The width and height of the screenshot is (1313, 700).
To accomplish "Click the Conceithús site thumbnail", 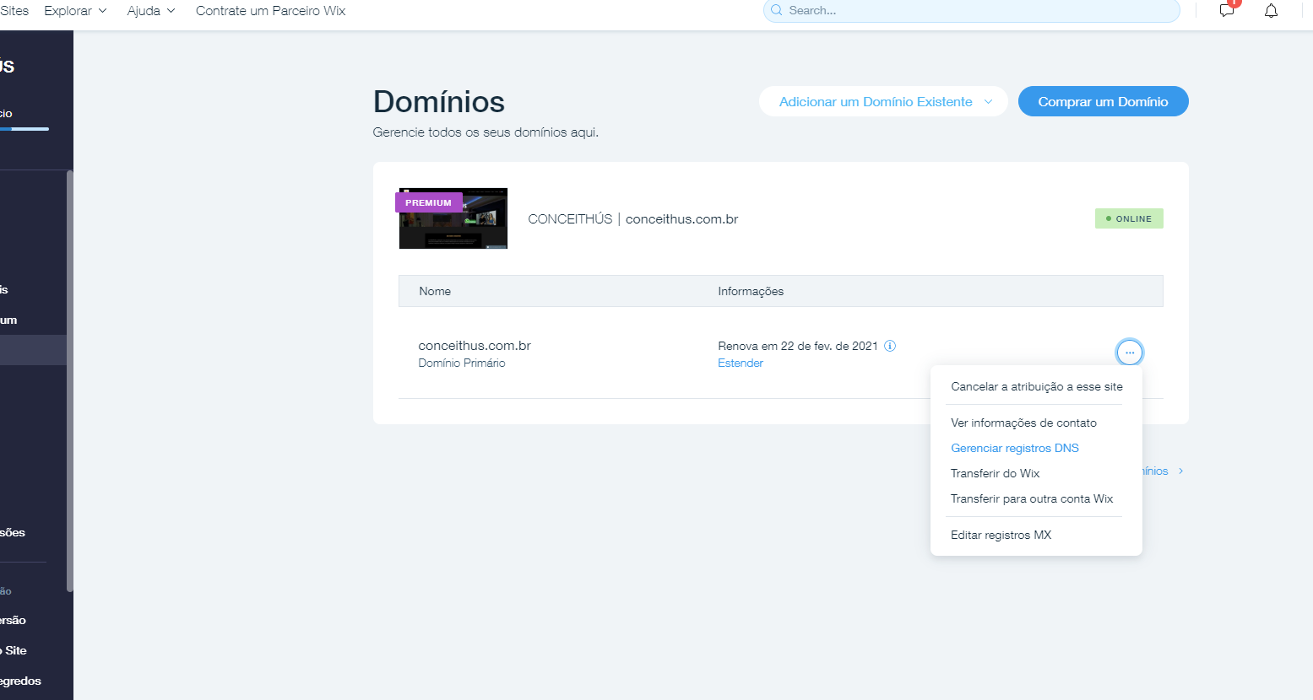I will click(453, 218).
